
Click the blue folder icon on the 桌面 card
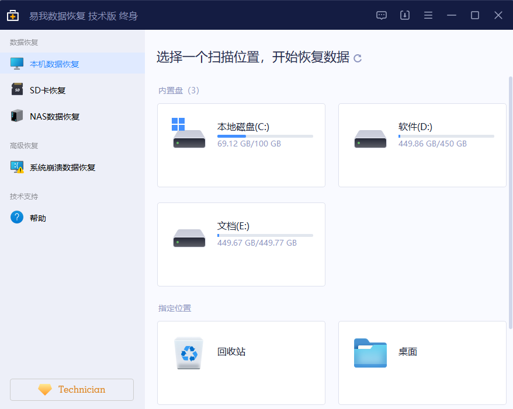click(370, 353)
